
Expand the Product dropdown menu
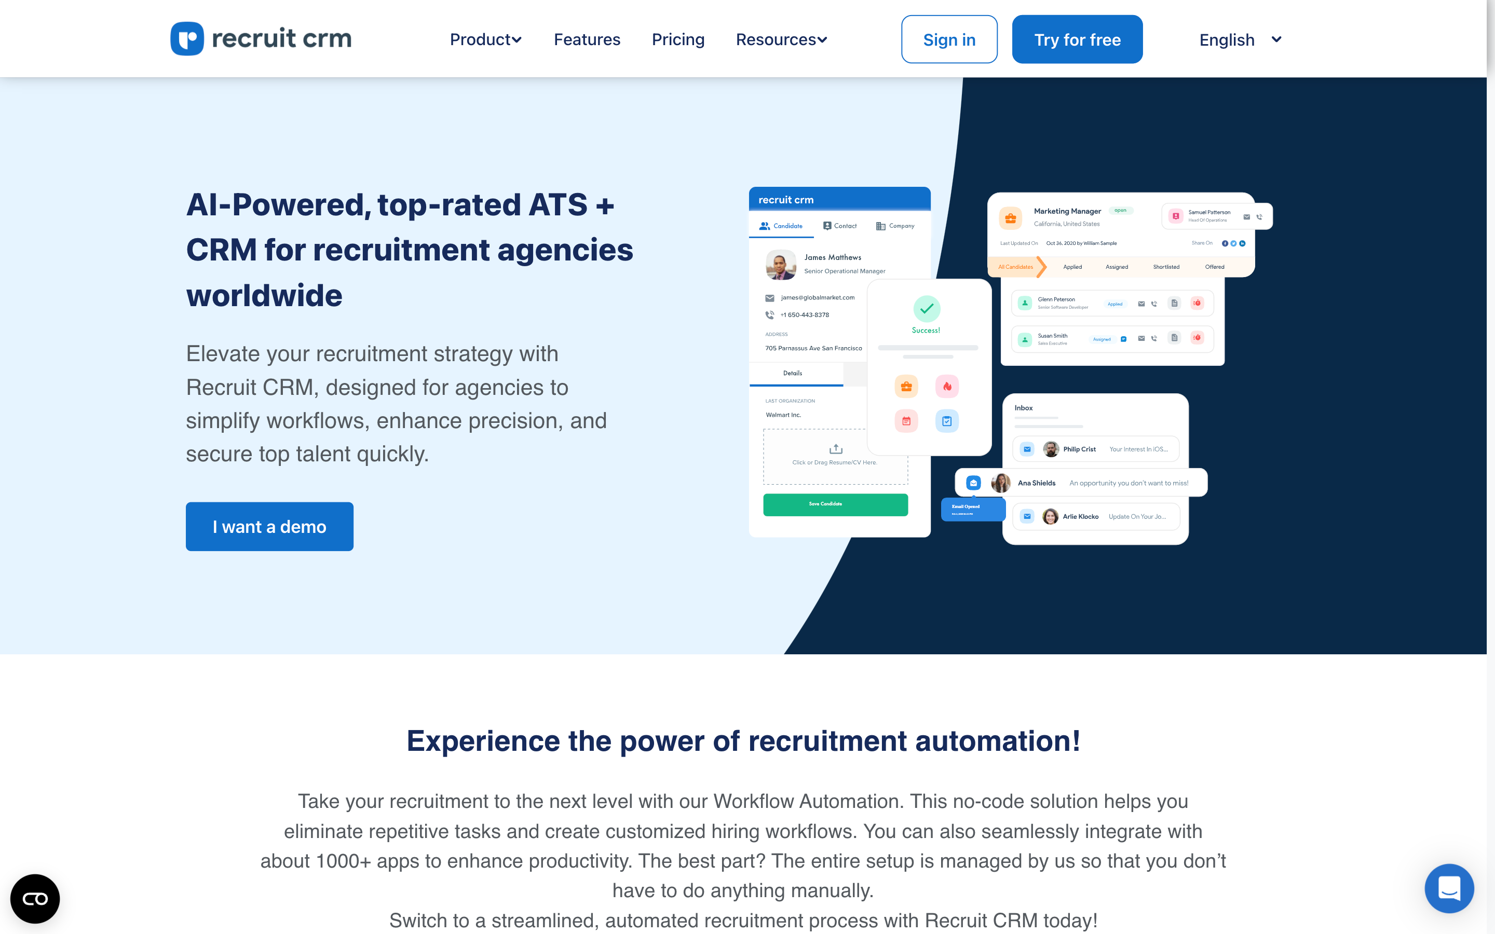click(485, 39)
